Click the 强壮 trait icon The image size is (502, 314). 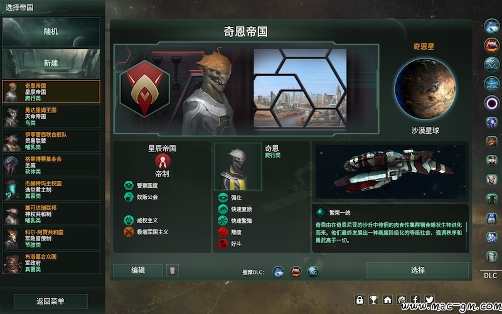pos(223,198)
